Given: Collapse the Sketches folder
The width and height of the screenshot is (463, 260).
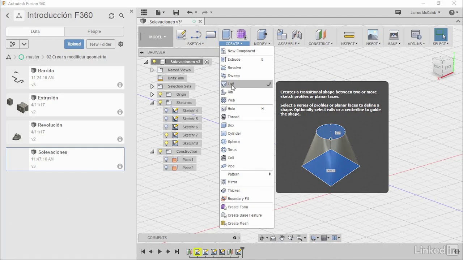Looking at the screenshot, I should click(152, 103).
